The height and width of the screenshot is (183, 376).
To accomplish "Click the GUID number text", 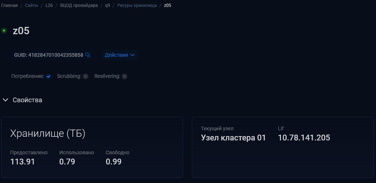I will coord(56,55).
